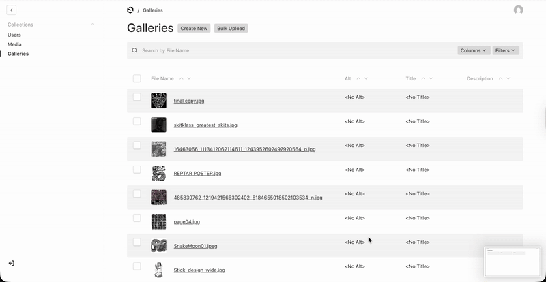Sort File Name column ascending
This screenshot has width=546, height=282.
(x=182, y=78)
